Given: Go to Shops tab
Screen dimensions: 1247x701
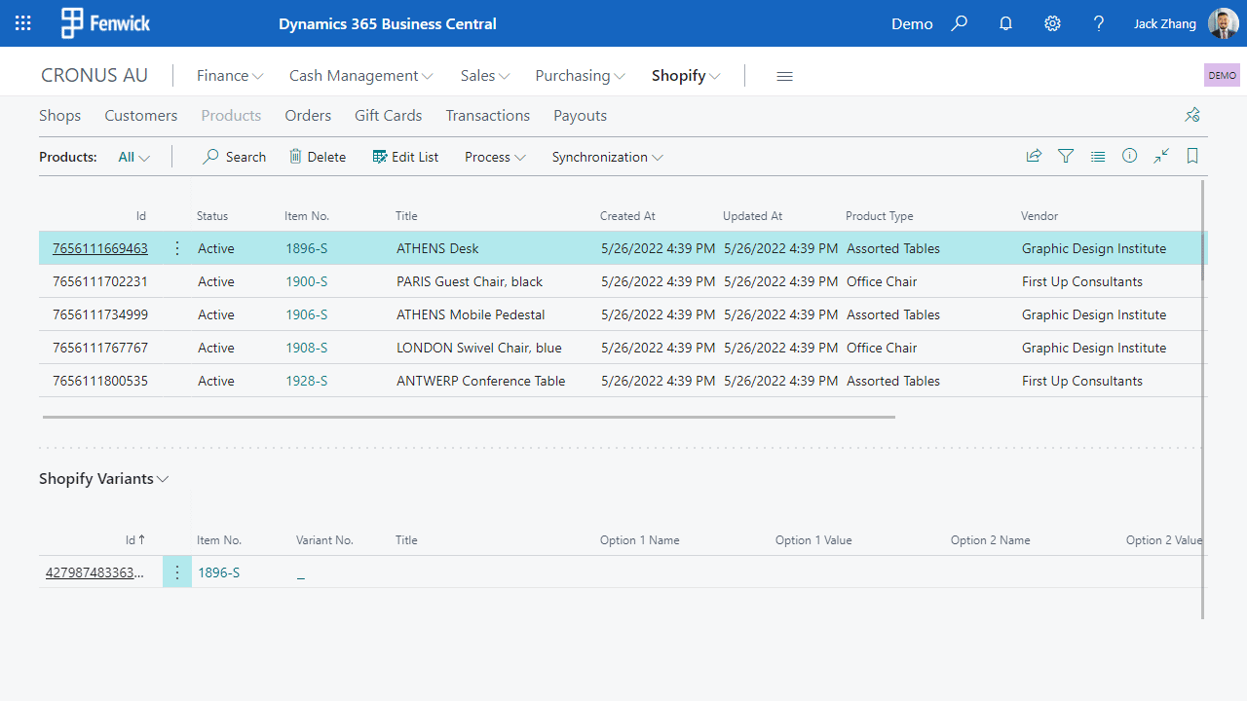Looking at the screenshot, I should pos(60,115).
